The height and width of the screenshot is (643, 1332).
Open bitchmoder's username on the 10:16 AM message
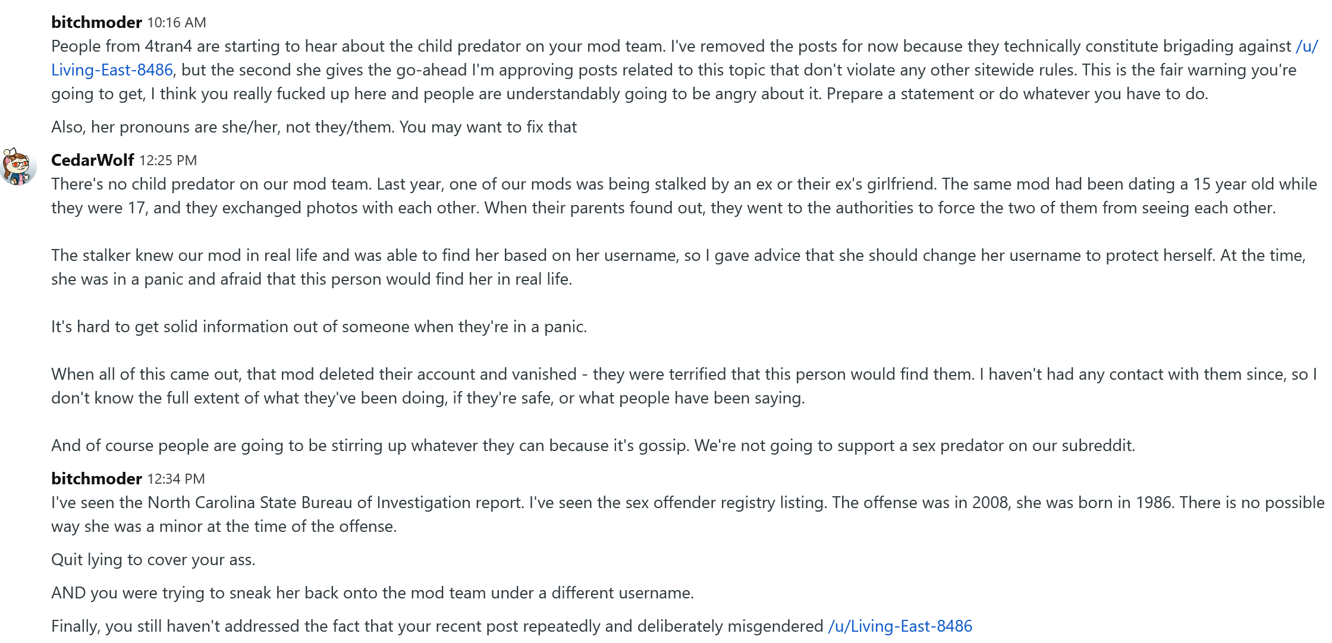(96, 23)
